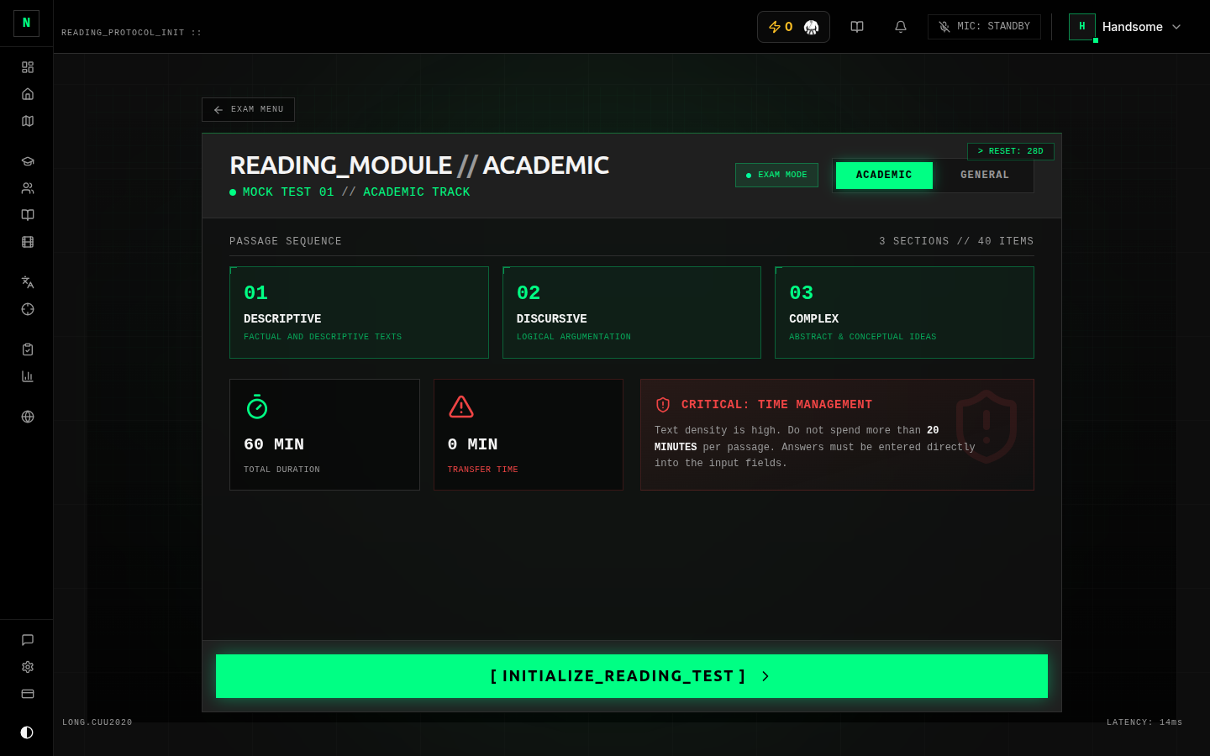Click TRANSFER TIME label
Screen dimensions: 1210x756
[x=482, y=470]
